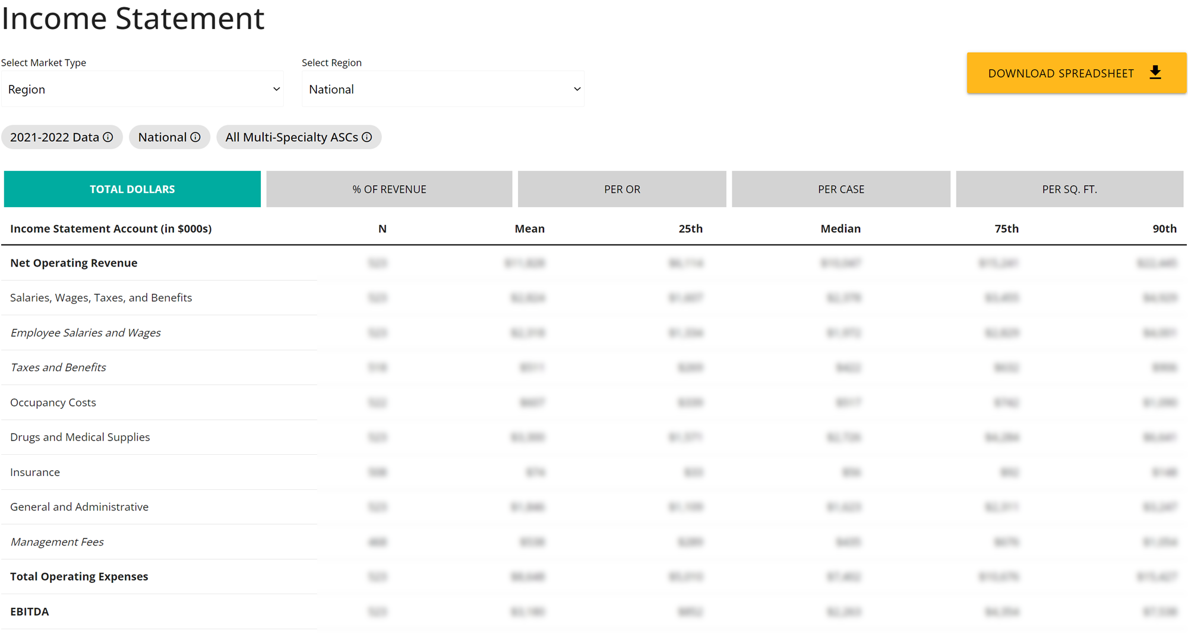Select the EBITDA row label
This screenshot has width=1188, height=634.
pyautogui.click(x=30, y=611)
